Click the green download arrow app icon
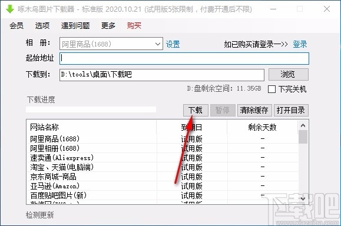This screenshot has width=341, height=226. [x=10, y=9]
